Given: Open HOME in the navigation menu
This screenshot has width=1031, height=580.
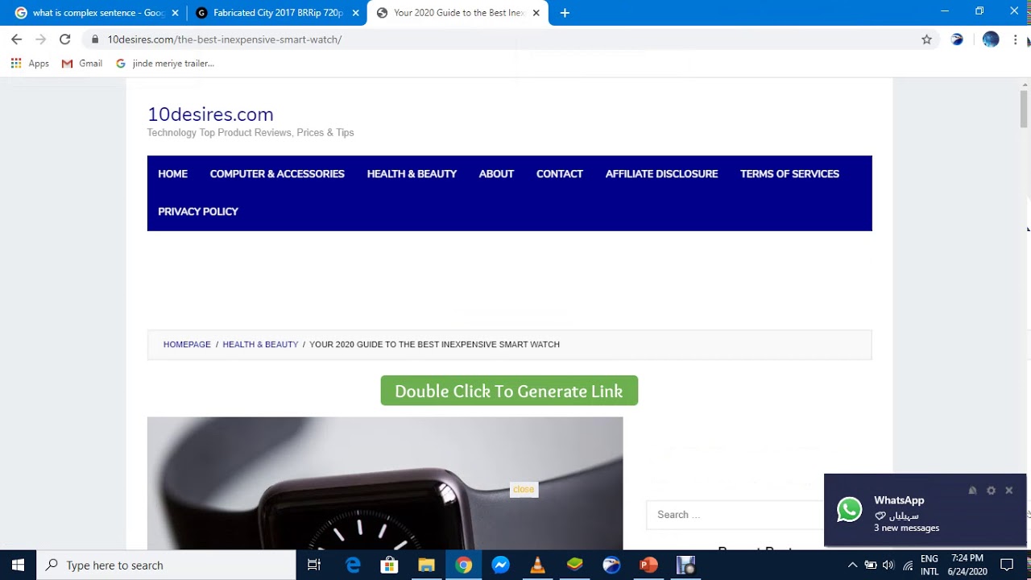Looking at the screenshot, I should pyautogui.click(x=172, y=174).
